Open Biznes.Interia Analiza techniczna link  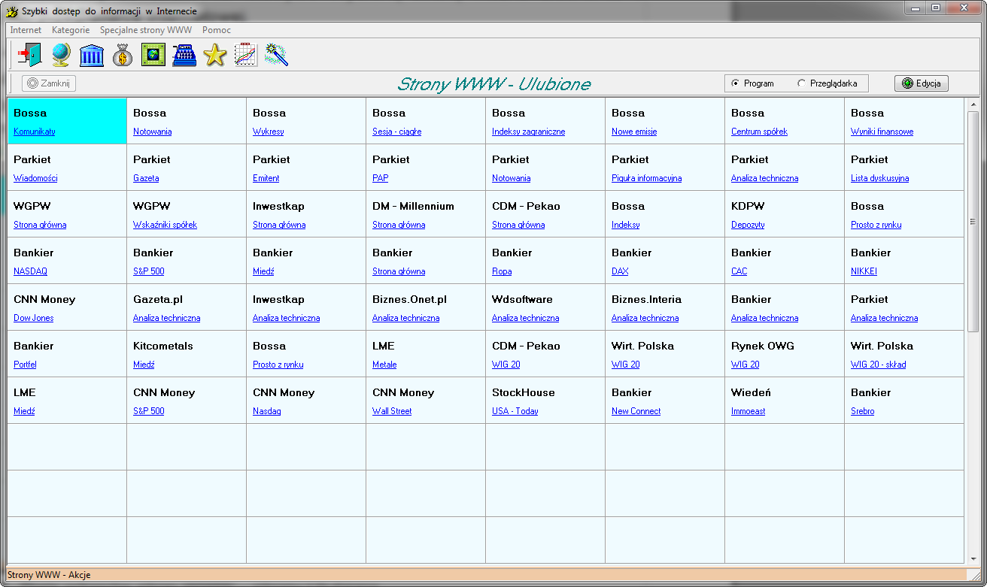[645, 318]
